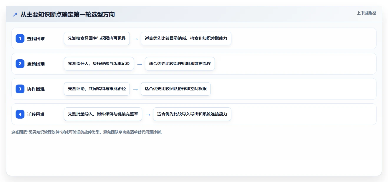Select the number 2 badge for 更新困难
The width and height of the screenshot is (388, 182).
pyautogui.click(x=20, y=64)
